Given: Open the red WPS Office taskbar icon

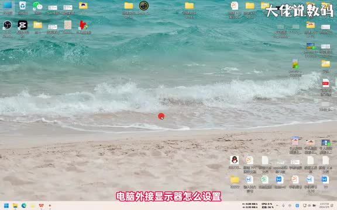Looking at the screenshot, I should 41,206.
